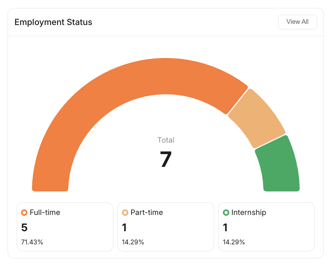The image size is (329, 267).
Task: Click the Total label inside the gauge
Action: [166, 140]
